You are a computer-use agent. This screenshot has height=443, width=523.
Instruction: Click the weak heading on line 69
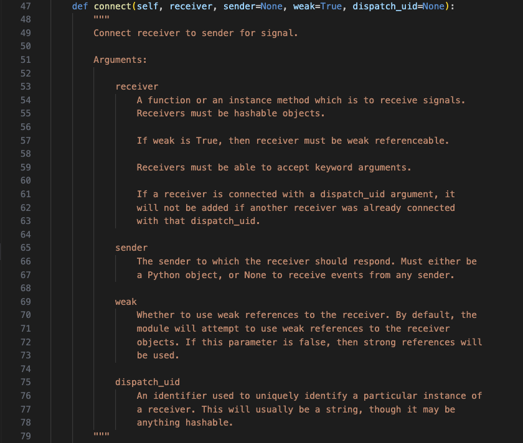click(x=126, y=302)
